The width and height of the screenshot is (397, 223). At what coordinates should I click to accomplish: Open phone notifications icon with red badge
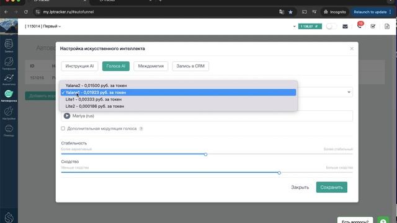tap(360, 25)
